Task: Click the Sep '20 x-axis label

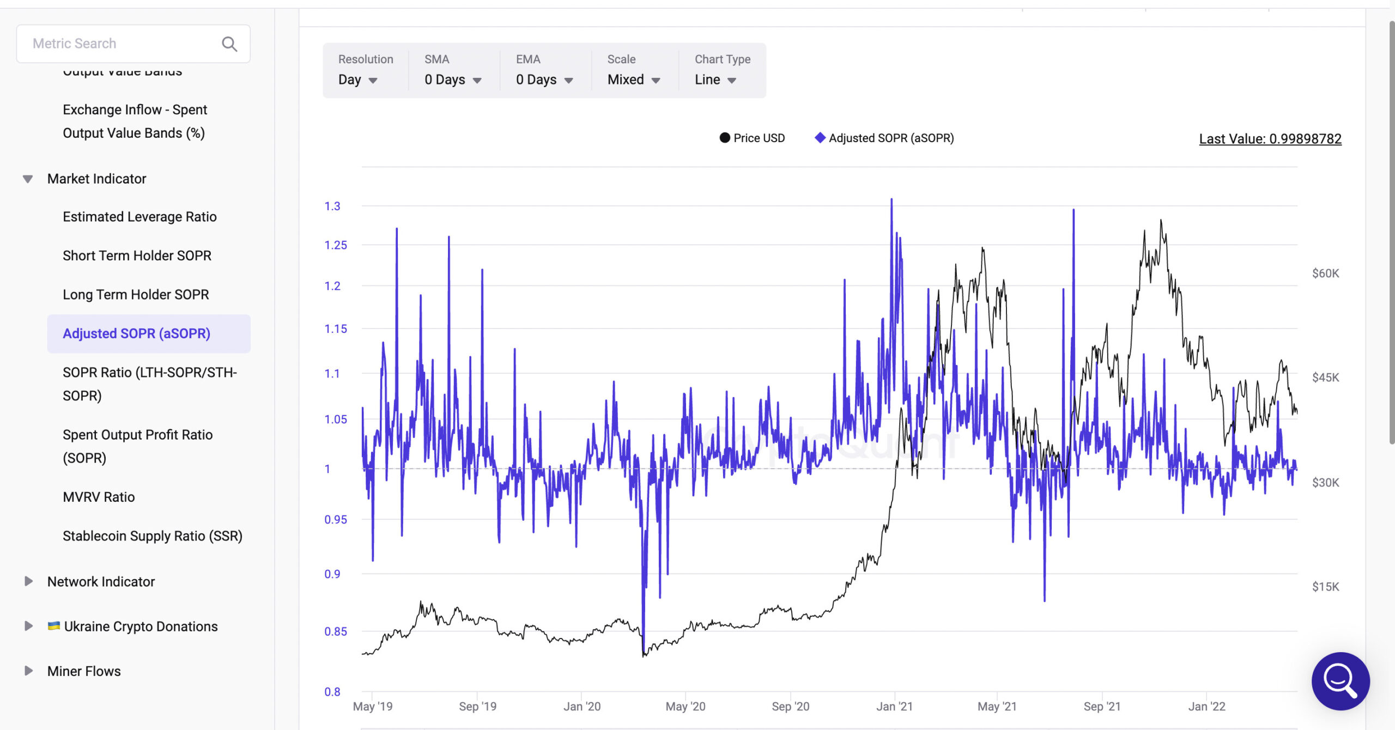Action: (x=790, y=707)
